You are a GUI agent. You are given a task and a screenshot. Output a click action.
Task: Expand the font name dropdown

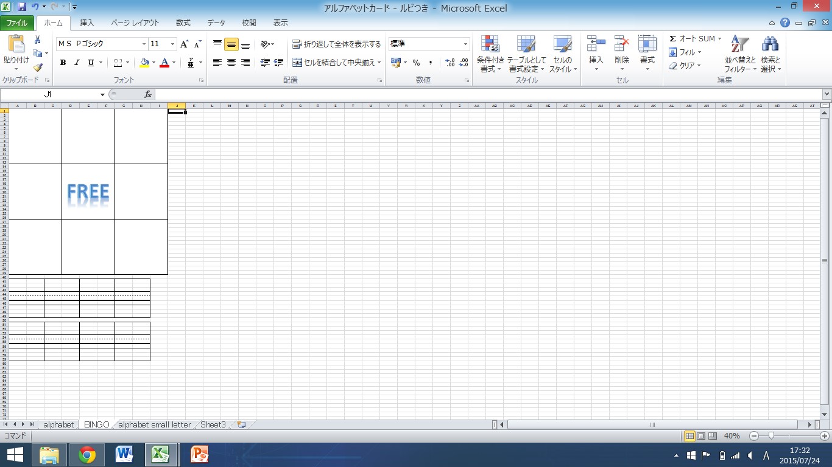[x=144, y=44]
